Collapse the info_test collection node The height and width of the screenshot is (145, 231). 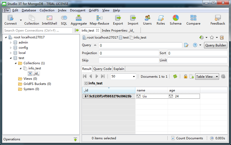[20, 68]
